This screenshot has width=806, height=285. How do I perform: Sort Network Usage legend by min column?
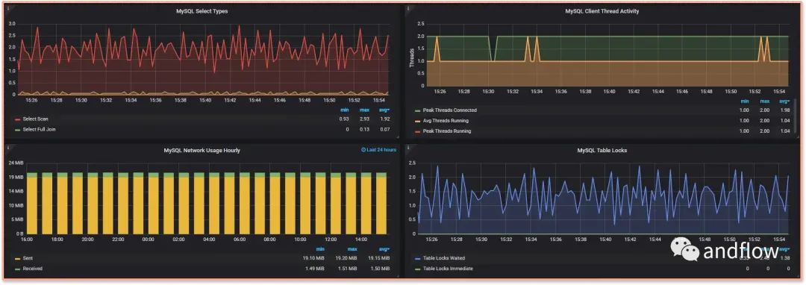(x=319, y=249)
